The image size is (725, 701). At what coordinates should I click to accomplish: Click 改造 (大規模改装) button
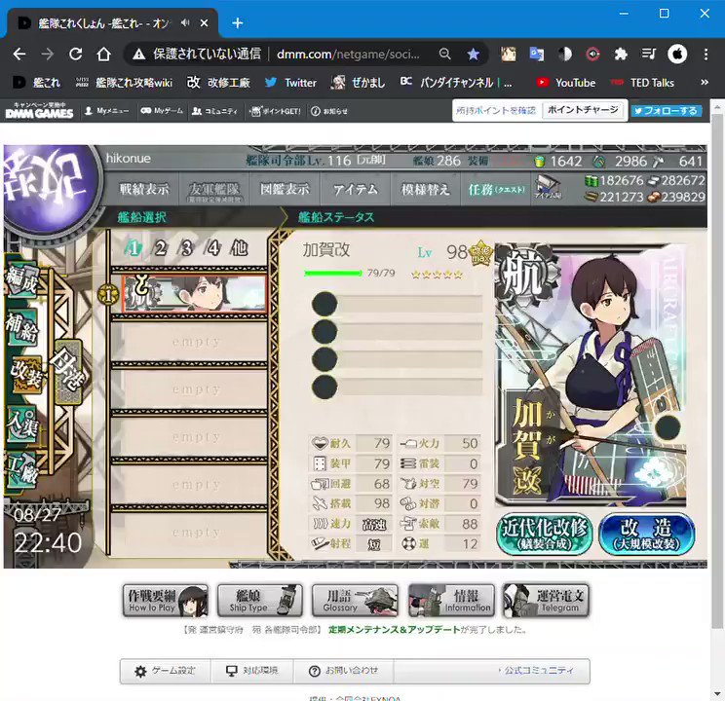coord(646,534)
